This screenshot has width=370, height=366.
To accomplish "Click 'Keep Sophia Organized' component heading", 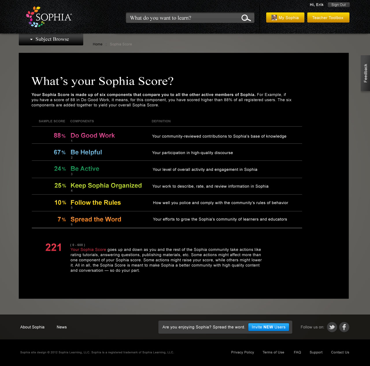I will (x=106, y=185).
